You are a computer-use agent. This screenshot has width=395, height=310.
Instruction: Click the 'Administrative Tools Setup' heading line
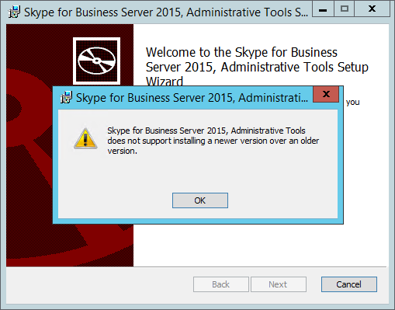pos(294,67)
